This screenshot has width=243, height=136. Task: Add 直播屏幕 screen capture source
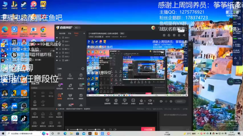pos(107,102)
